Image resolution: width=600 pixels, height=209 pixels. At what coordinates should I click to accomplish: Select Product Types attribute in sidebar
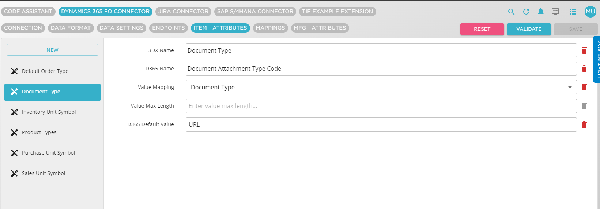tap(39, 132)
